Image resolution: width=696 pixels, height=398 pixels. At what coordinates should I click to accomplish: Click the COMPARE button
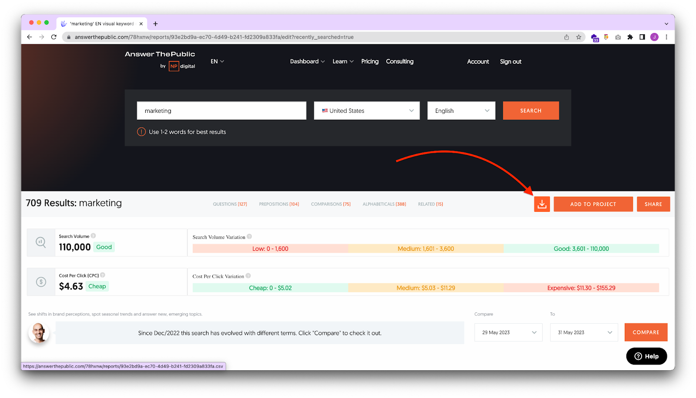coord(646,332)
